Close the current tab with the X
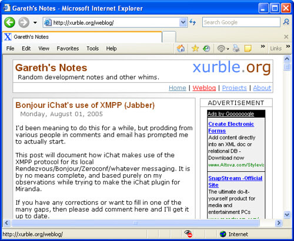The width and height of the screenshot is (294, 241). click(x=286, y=37)
